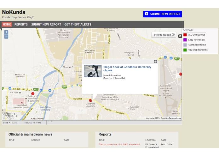Click the Reports section heading

105,134
